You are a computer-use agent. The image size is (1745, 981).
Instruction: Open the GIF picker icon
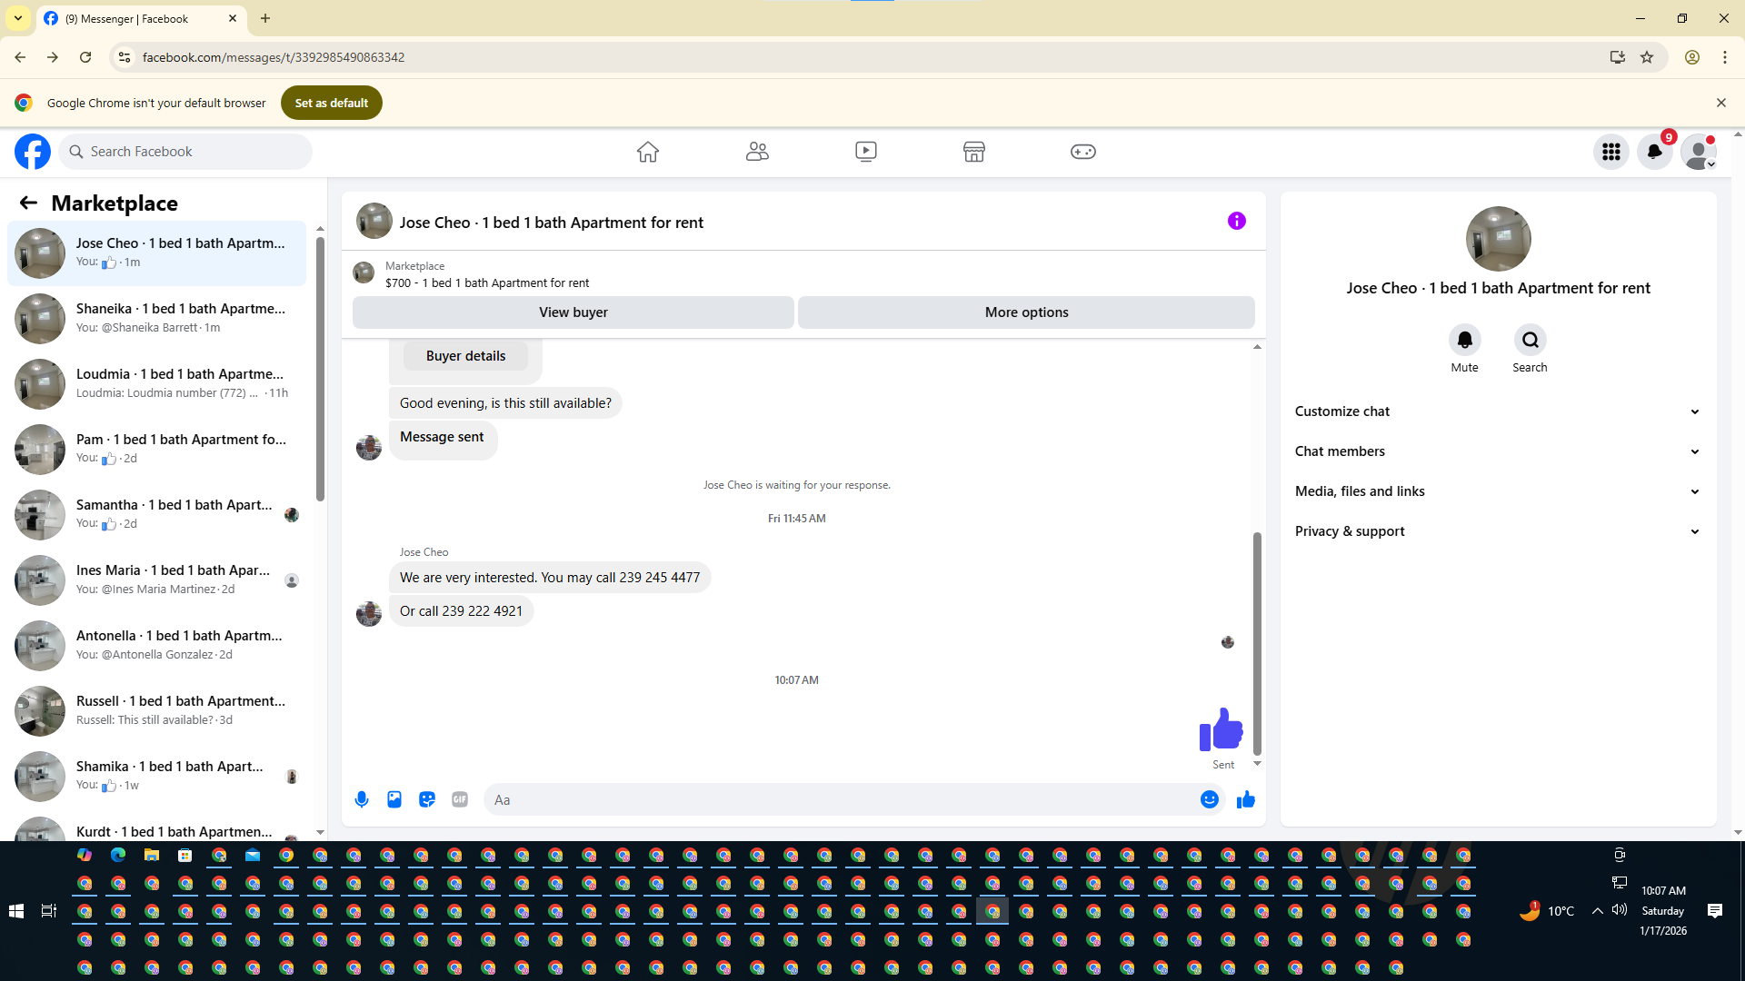pos(460,799)
